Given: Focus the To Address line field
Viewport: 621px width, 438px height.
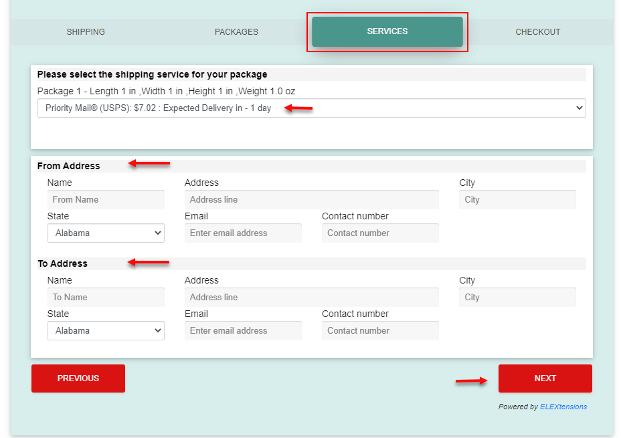Looking at the screenshot, I should [312, 297].
